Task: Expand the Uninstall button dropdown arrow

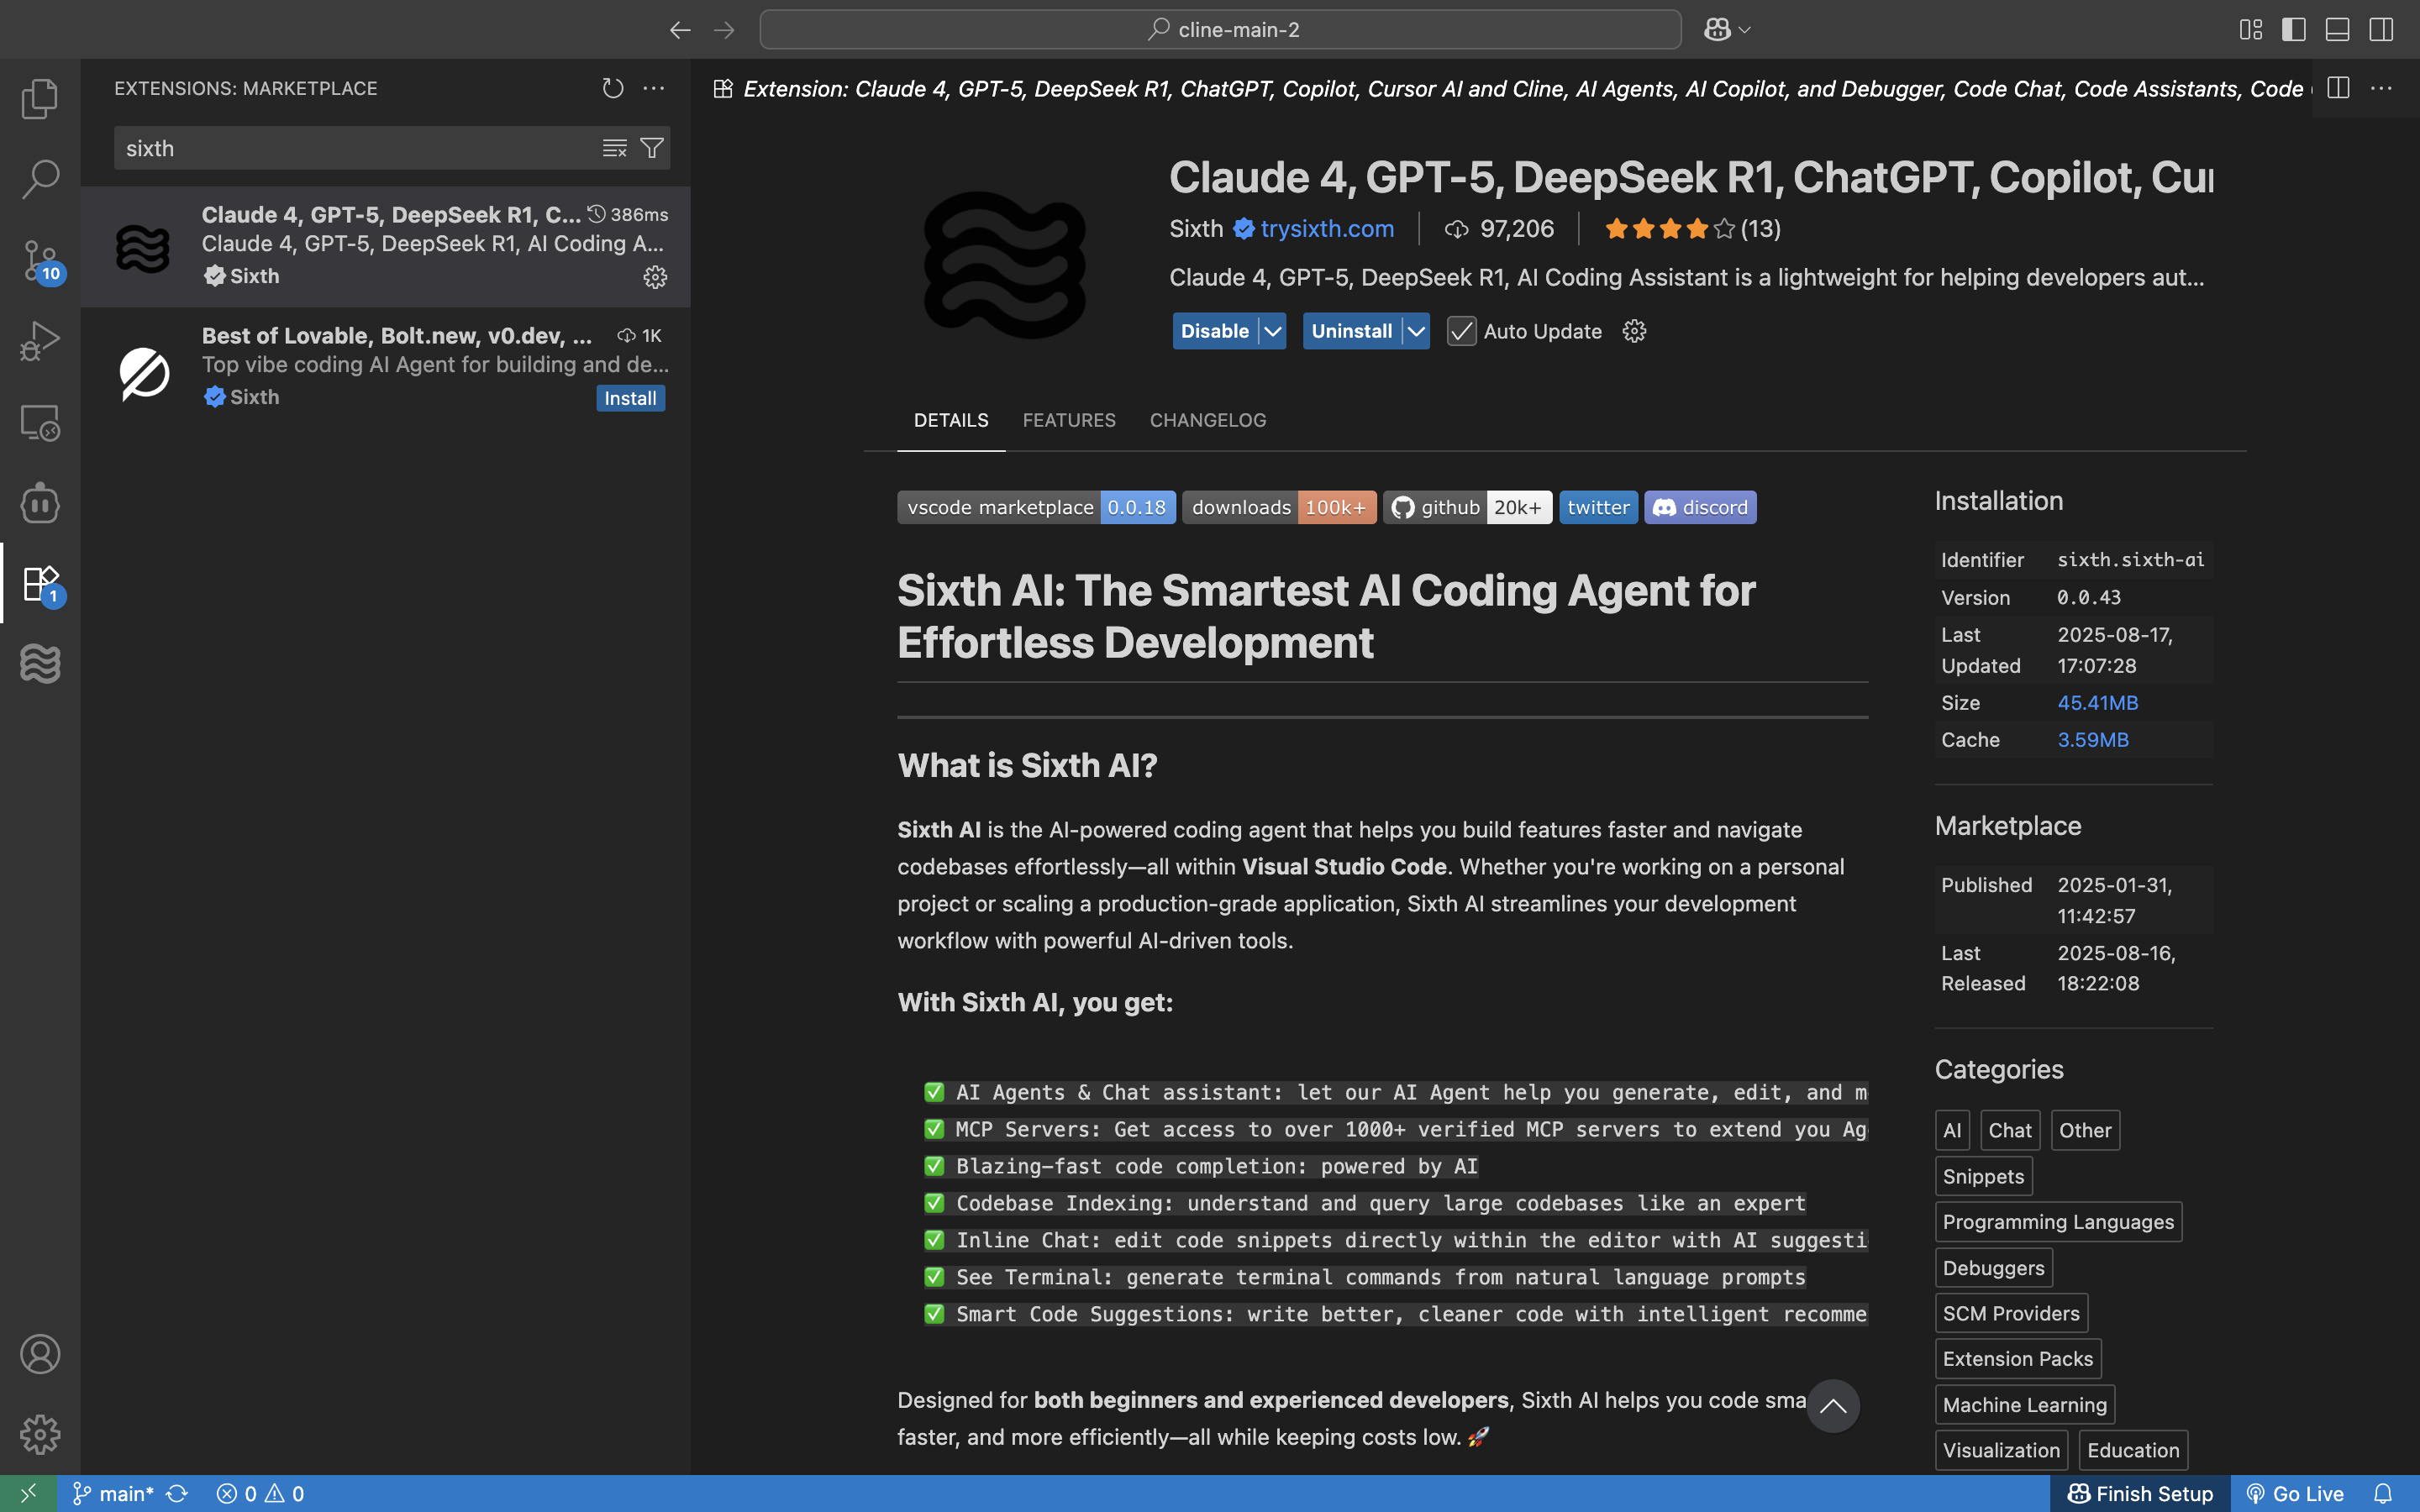Action: click(x=1416, y=331)
